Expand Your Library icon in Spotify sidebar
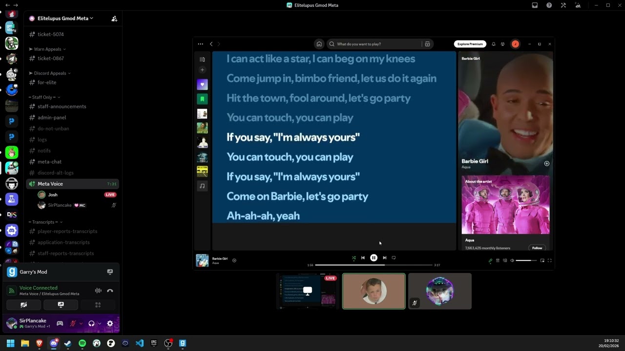This screenshot has width=625, height=351. point(202,59)
